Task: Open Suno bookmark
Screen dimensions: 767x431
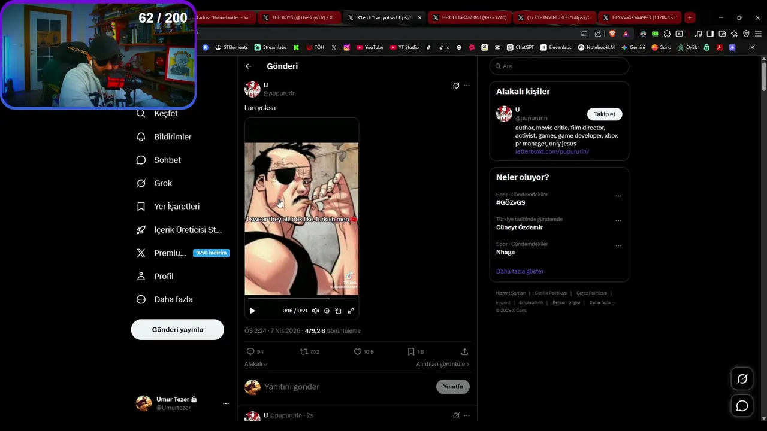Action: pos(662,47)
